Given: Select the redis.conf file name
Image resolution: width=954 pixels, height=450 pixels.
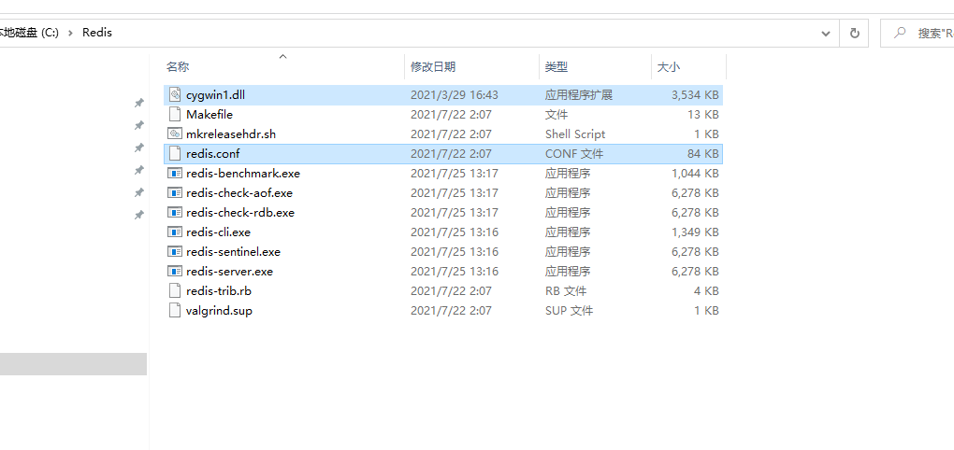Looking at the screenshot, I should (213, 154).
